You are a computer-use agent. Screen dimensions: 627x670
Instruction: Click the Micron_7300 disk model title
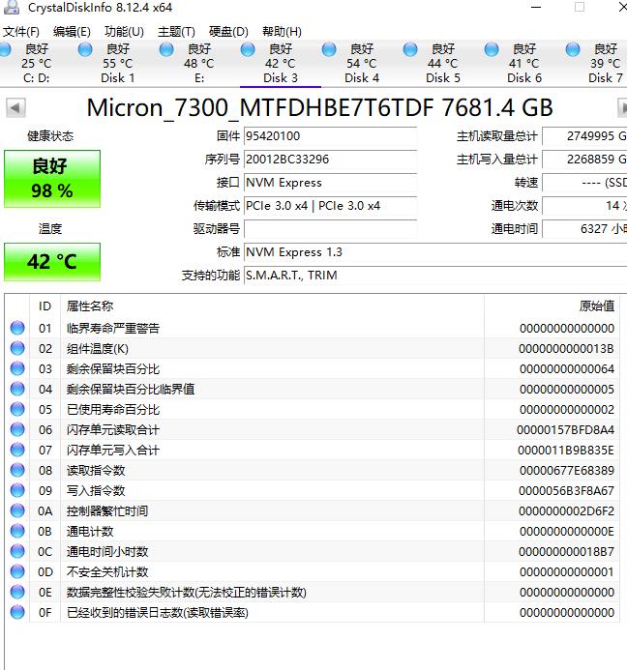[x=319, y=107]
